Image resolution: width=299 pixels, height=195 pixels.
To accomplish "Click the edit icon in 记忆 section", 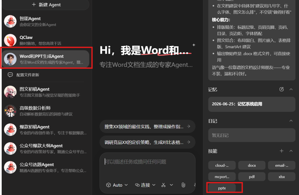I will [x=282, y=89].
